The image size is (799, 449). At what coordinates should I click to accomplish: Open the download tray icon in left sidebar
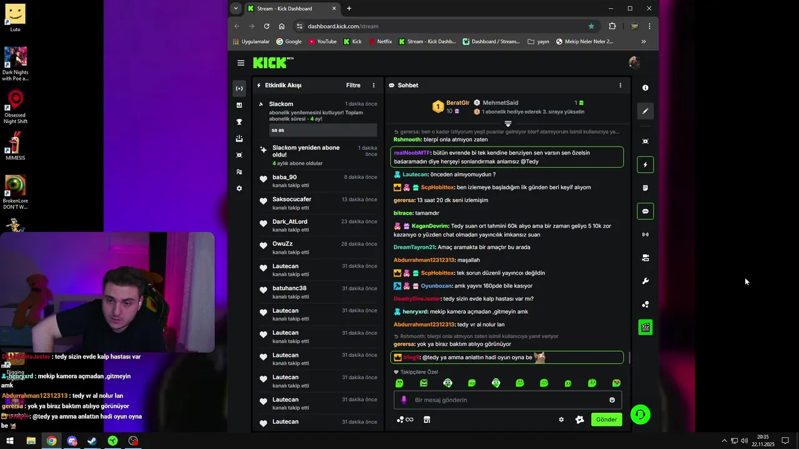239,138
